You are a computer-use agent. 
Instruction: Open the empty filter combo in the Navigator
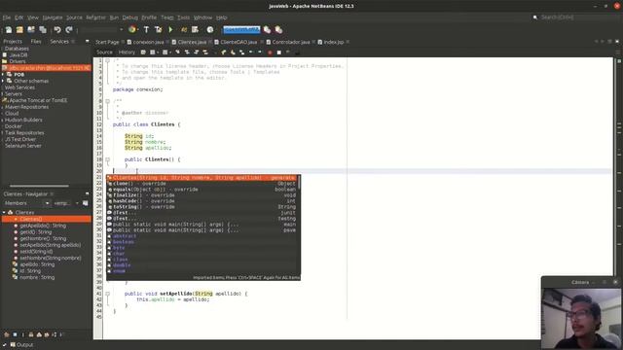(x=66, y=203)
